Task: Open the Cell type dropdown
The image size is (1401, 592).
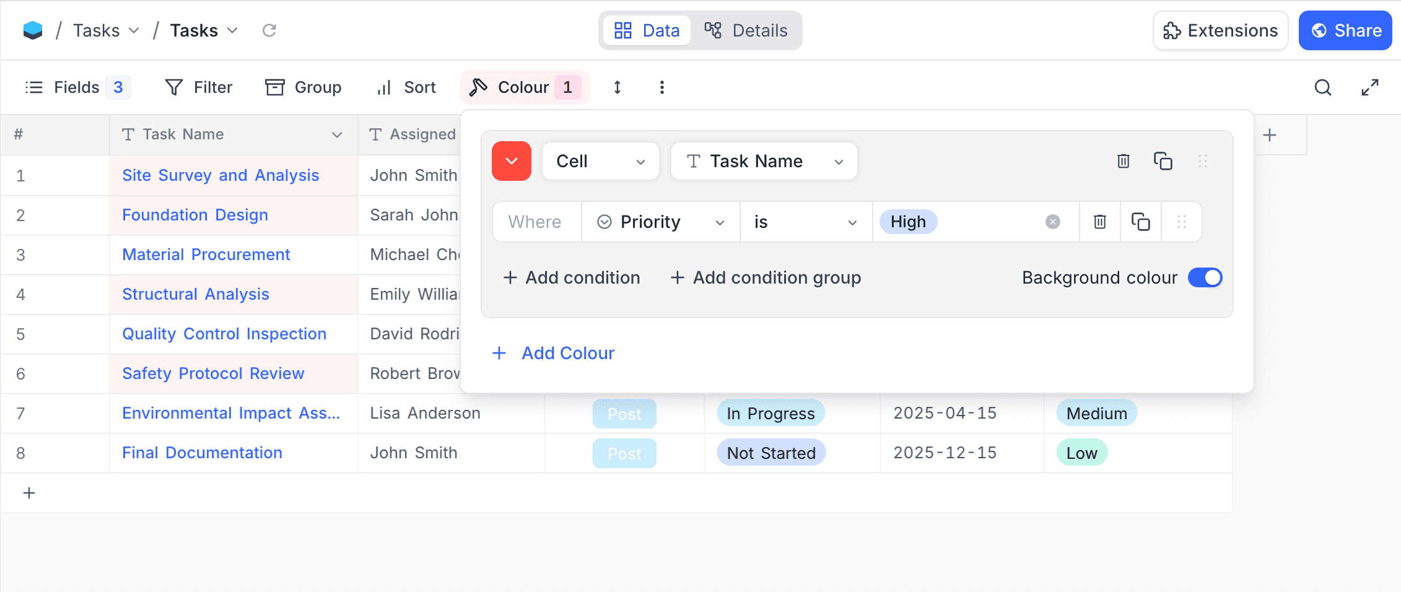Action: 600,161
